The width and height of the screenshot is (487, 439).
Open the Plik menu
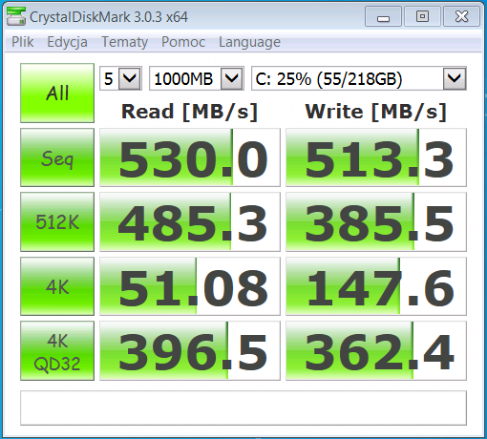(23, 42)
